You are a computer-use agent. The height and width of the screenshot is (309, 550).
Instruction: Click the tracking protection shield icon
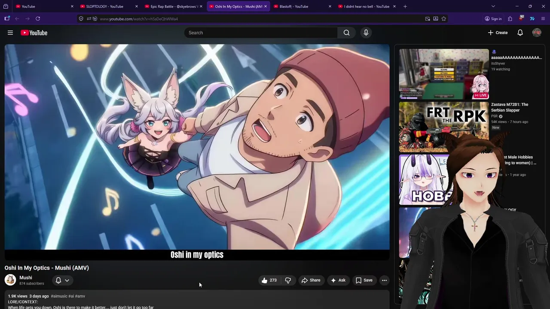click(x=81, y=18)
